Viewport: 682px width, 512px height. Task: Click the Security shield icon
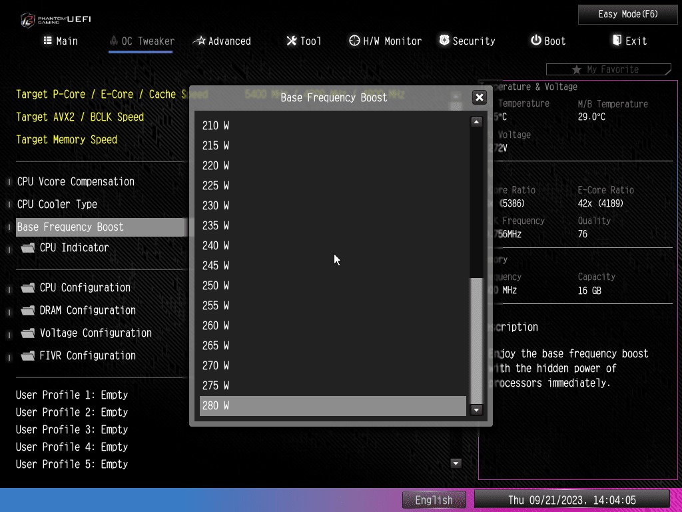tap(444, 41)
